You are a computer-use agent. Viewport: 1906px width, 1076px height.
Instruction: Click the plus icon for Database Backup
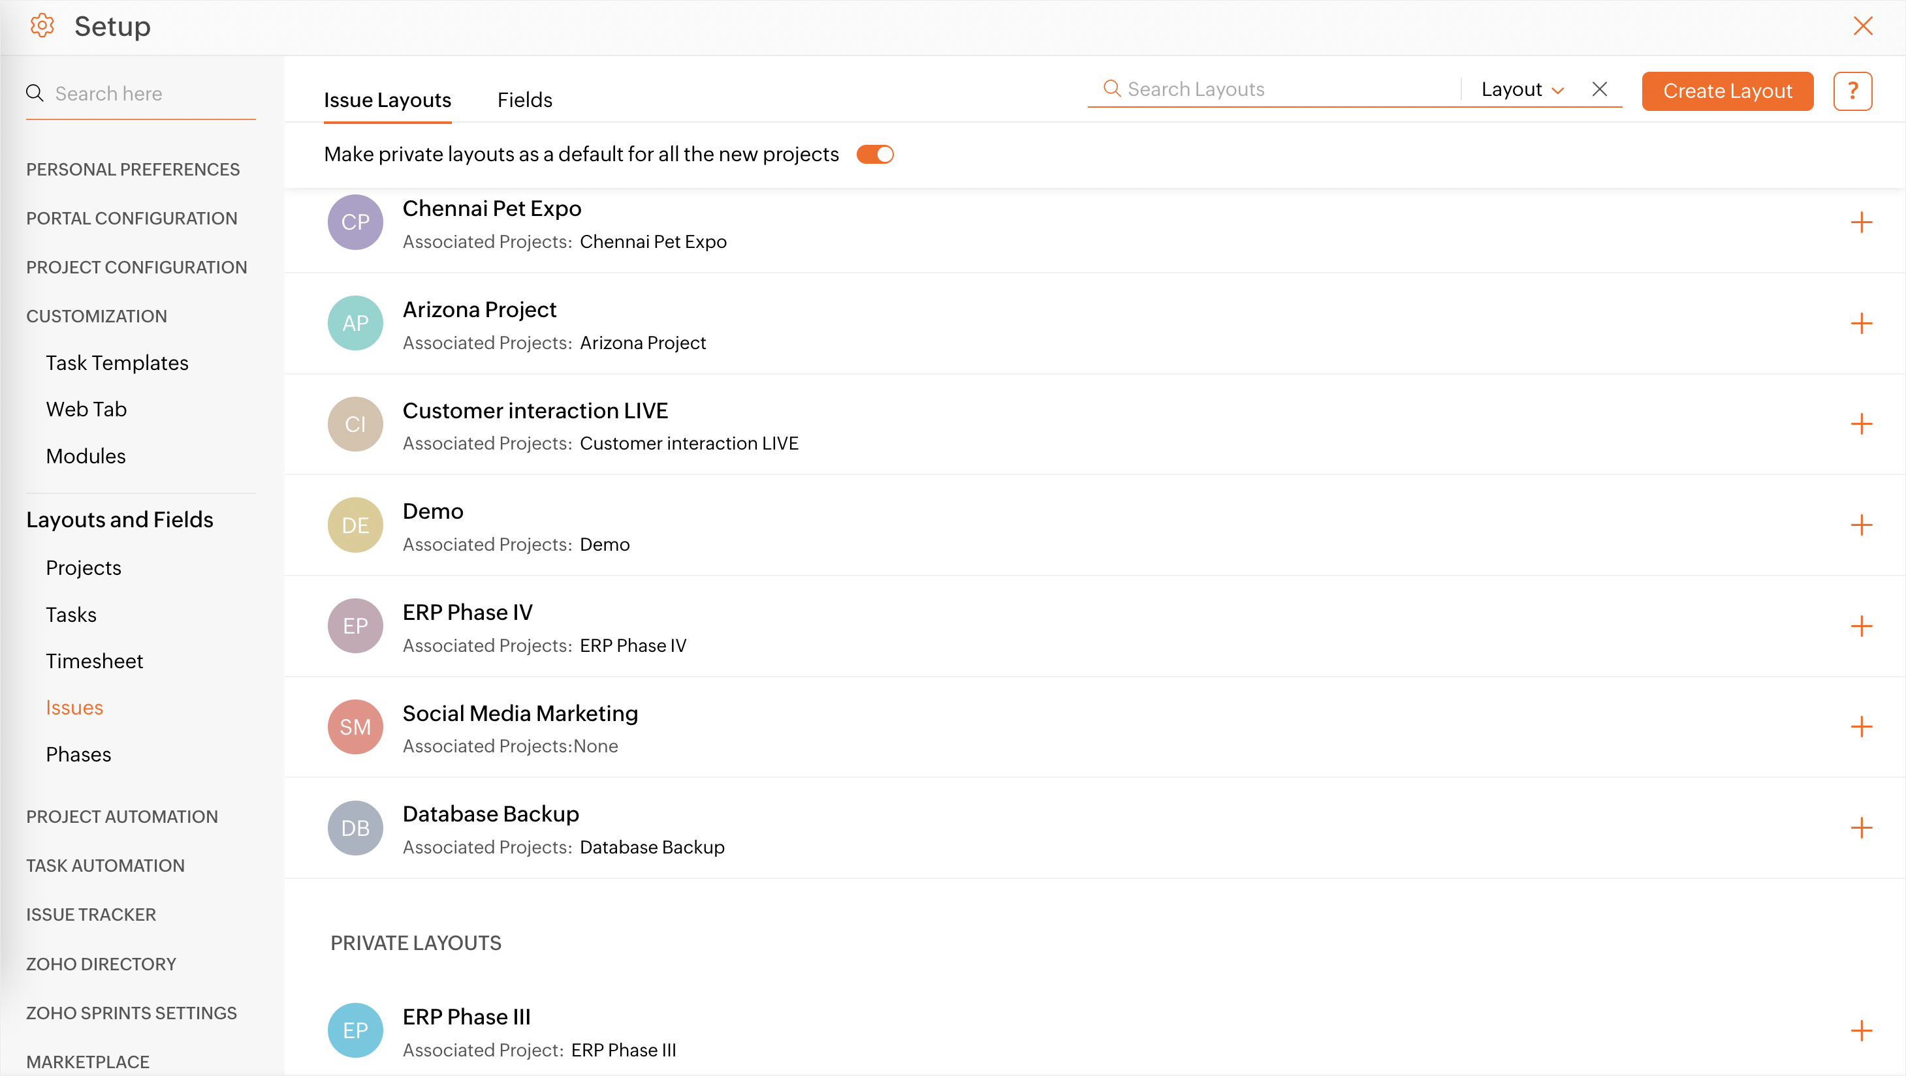(1861, 827)
